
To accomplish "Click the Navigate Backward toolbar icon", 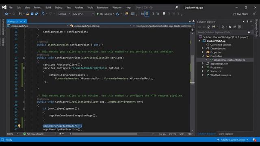I will tap(6, 14).
